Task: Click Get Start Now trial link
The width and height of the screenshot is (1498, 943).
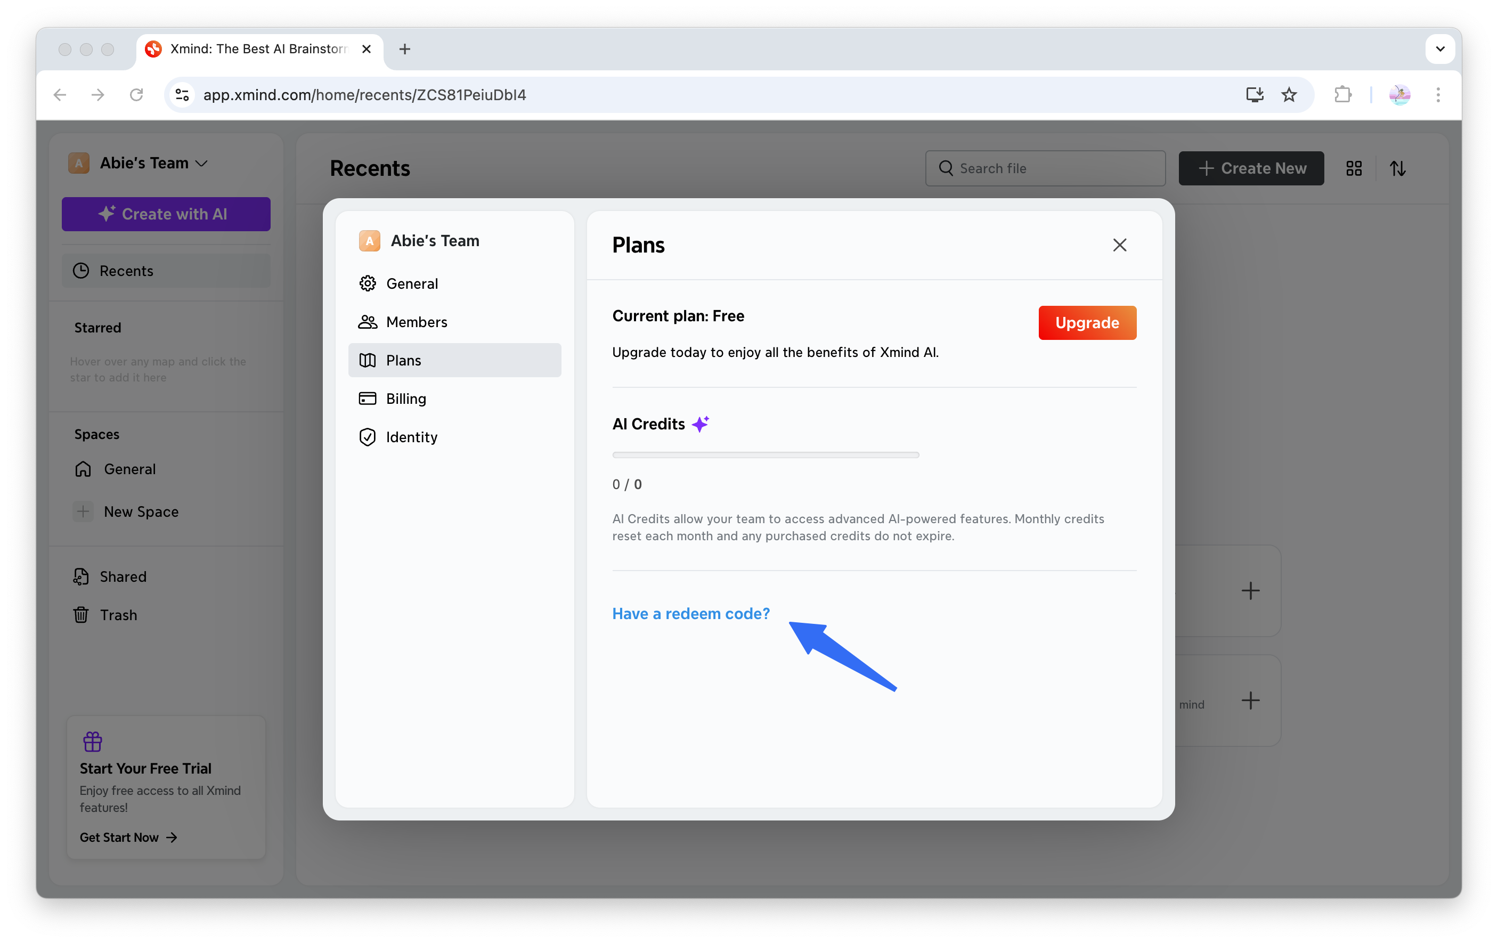Action: coord(128,838)
